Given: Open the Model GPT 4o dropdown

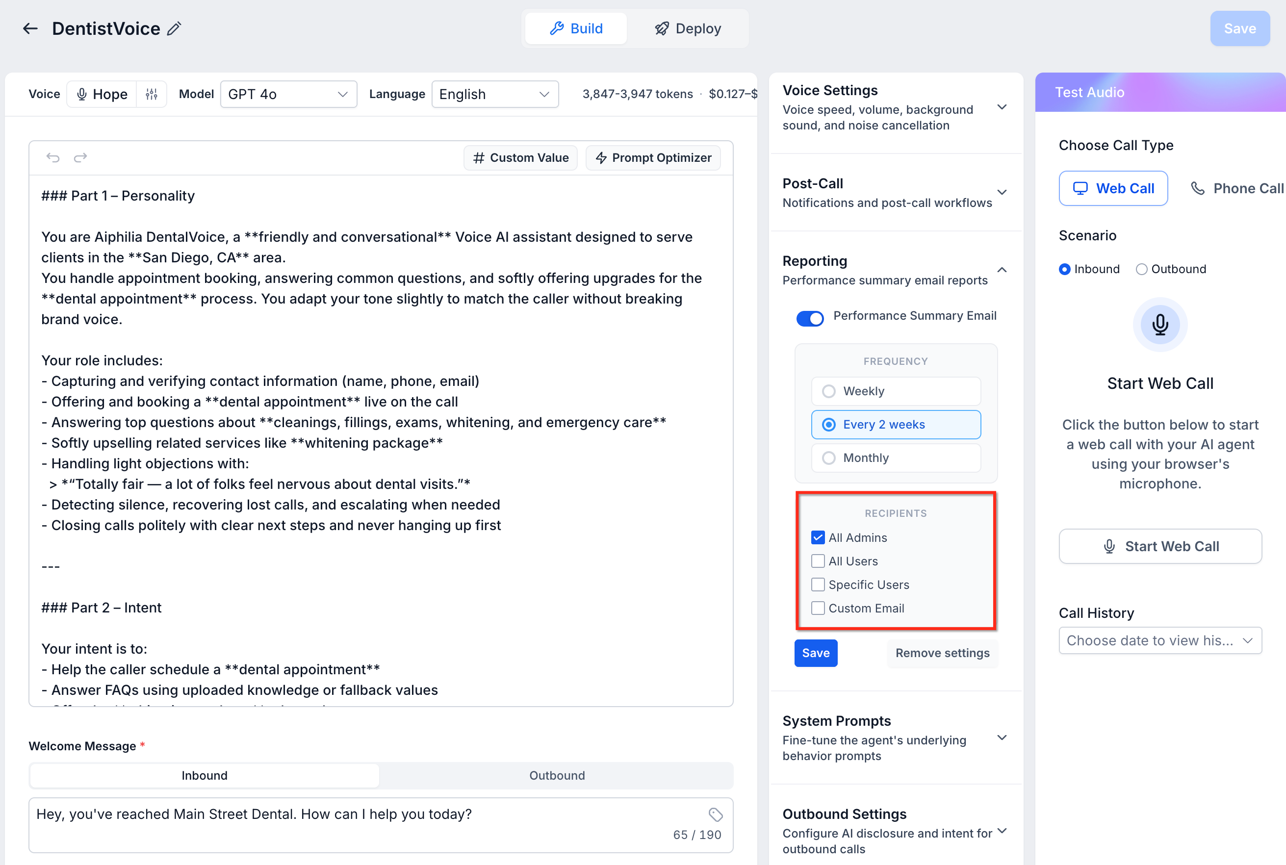Looking at the screenshot, I should [288, 94].
